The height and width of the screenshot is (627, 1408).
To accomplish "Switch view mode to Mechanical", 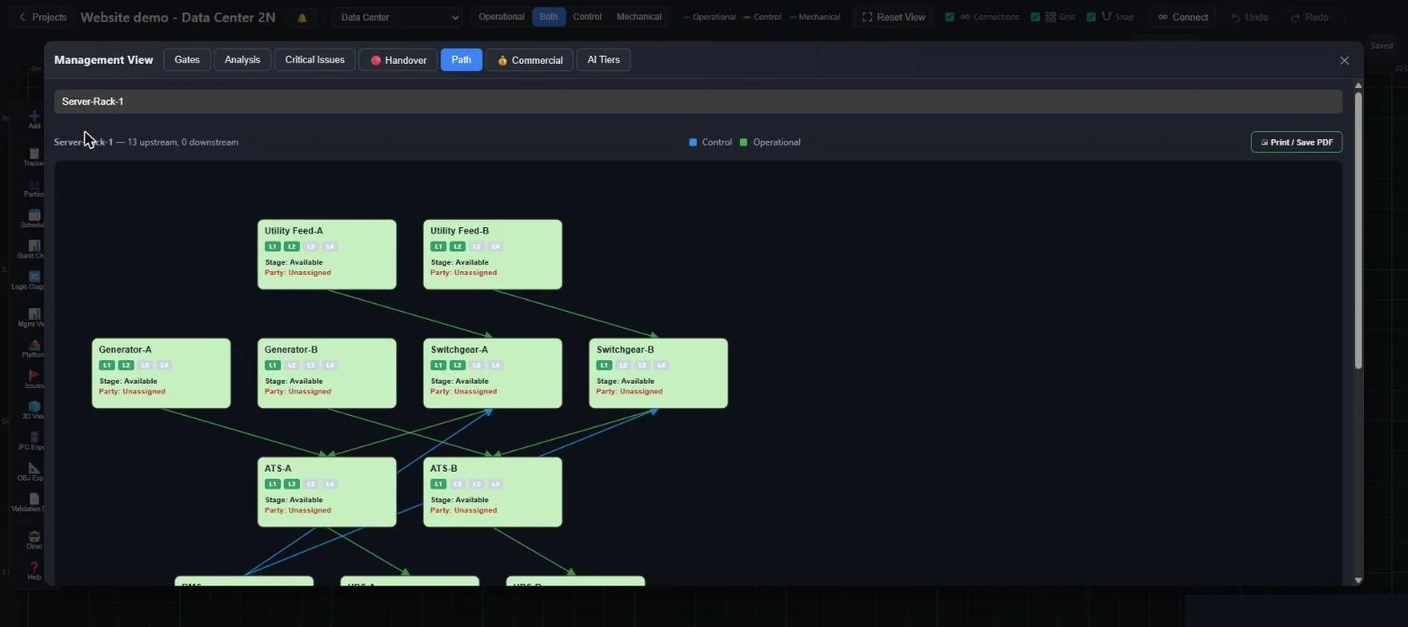I will [x=638, y=17].
